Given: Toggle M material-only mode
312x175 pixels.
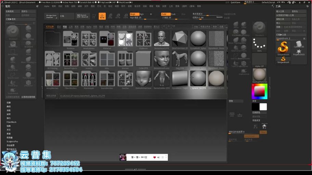Looking at the screenshot, I should click(151, 14).
